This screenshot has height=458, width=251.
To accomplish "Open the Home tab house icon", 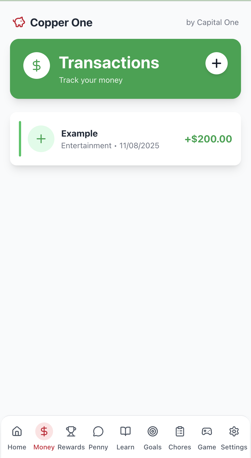I will point(17,431).
